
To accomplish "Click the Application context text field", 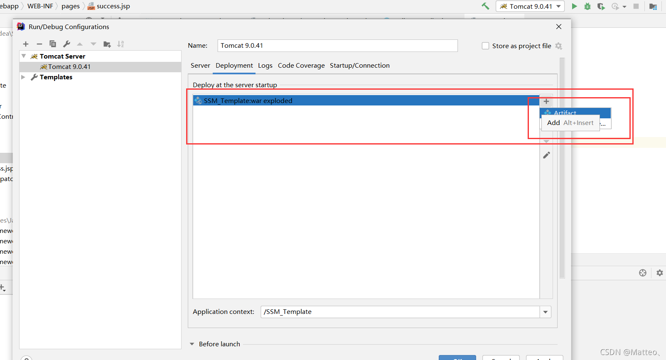I will [x=400, y=312].
